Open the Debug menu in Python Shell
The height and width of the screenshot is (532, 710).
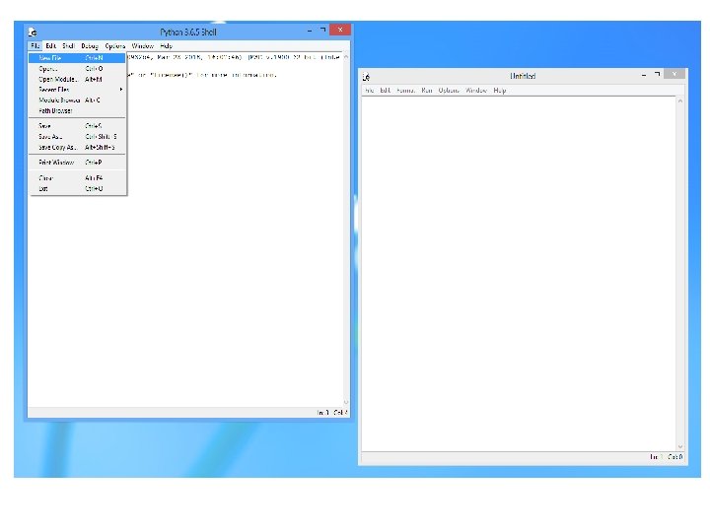click(x=90, y=46)
